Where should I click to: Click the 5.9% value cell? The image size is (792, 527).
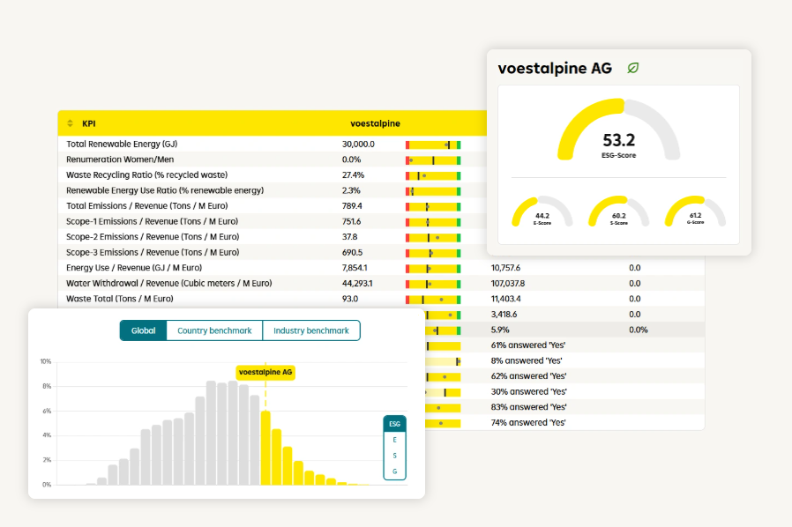click(500, 330)
